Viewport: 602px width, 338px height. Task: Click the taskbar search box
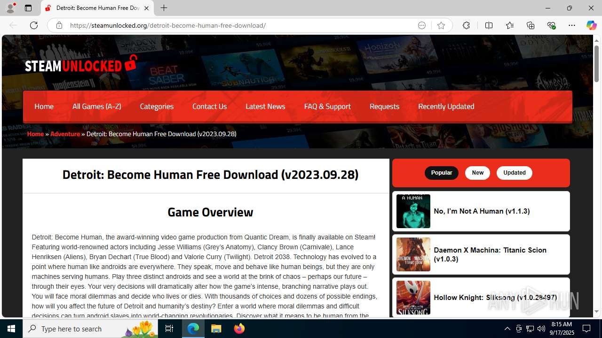point(90,329)
